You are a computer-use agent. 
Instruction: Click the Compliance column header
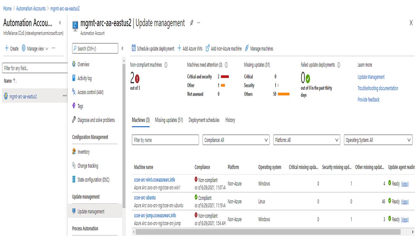point(202,167)
